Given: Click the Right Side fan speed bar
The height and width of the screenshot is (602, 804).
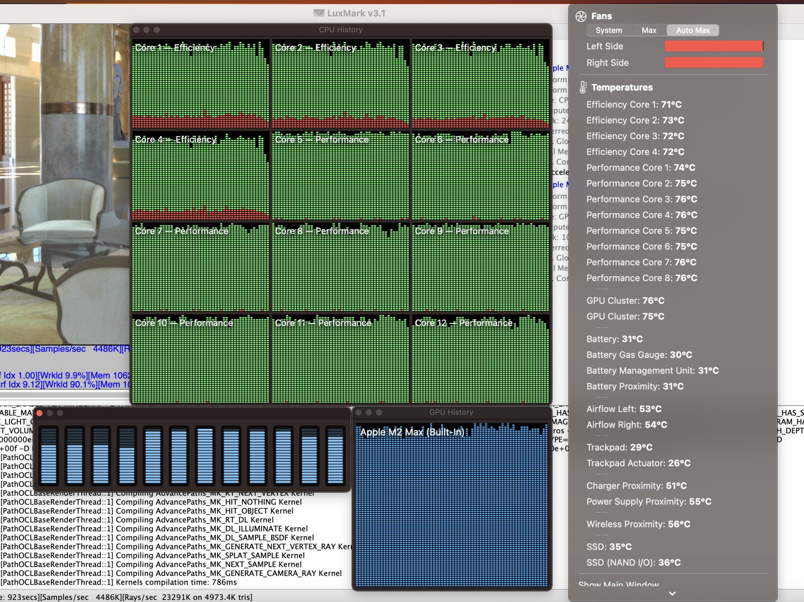Looking at the screenshot, I should tap(714, 63).
